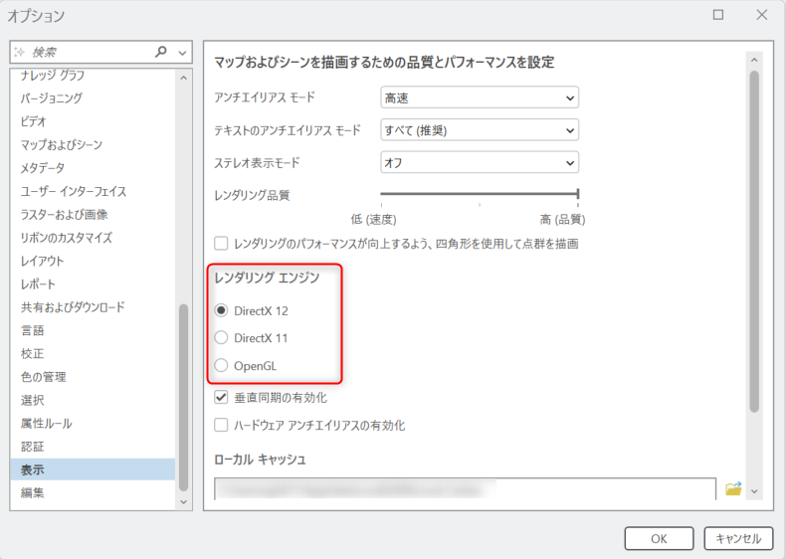Click the レンダリング品質 slider track
This screenshot has height=559, width=786.
[479, 195]
